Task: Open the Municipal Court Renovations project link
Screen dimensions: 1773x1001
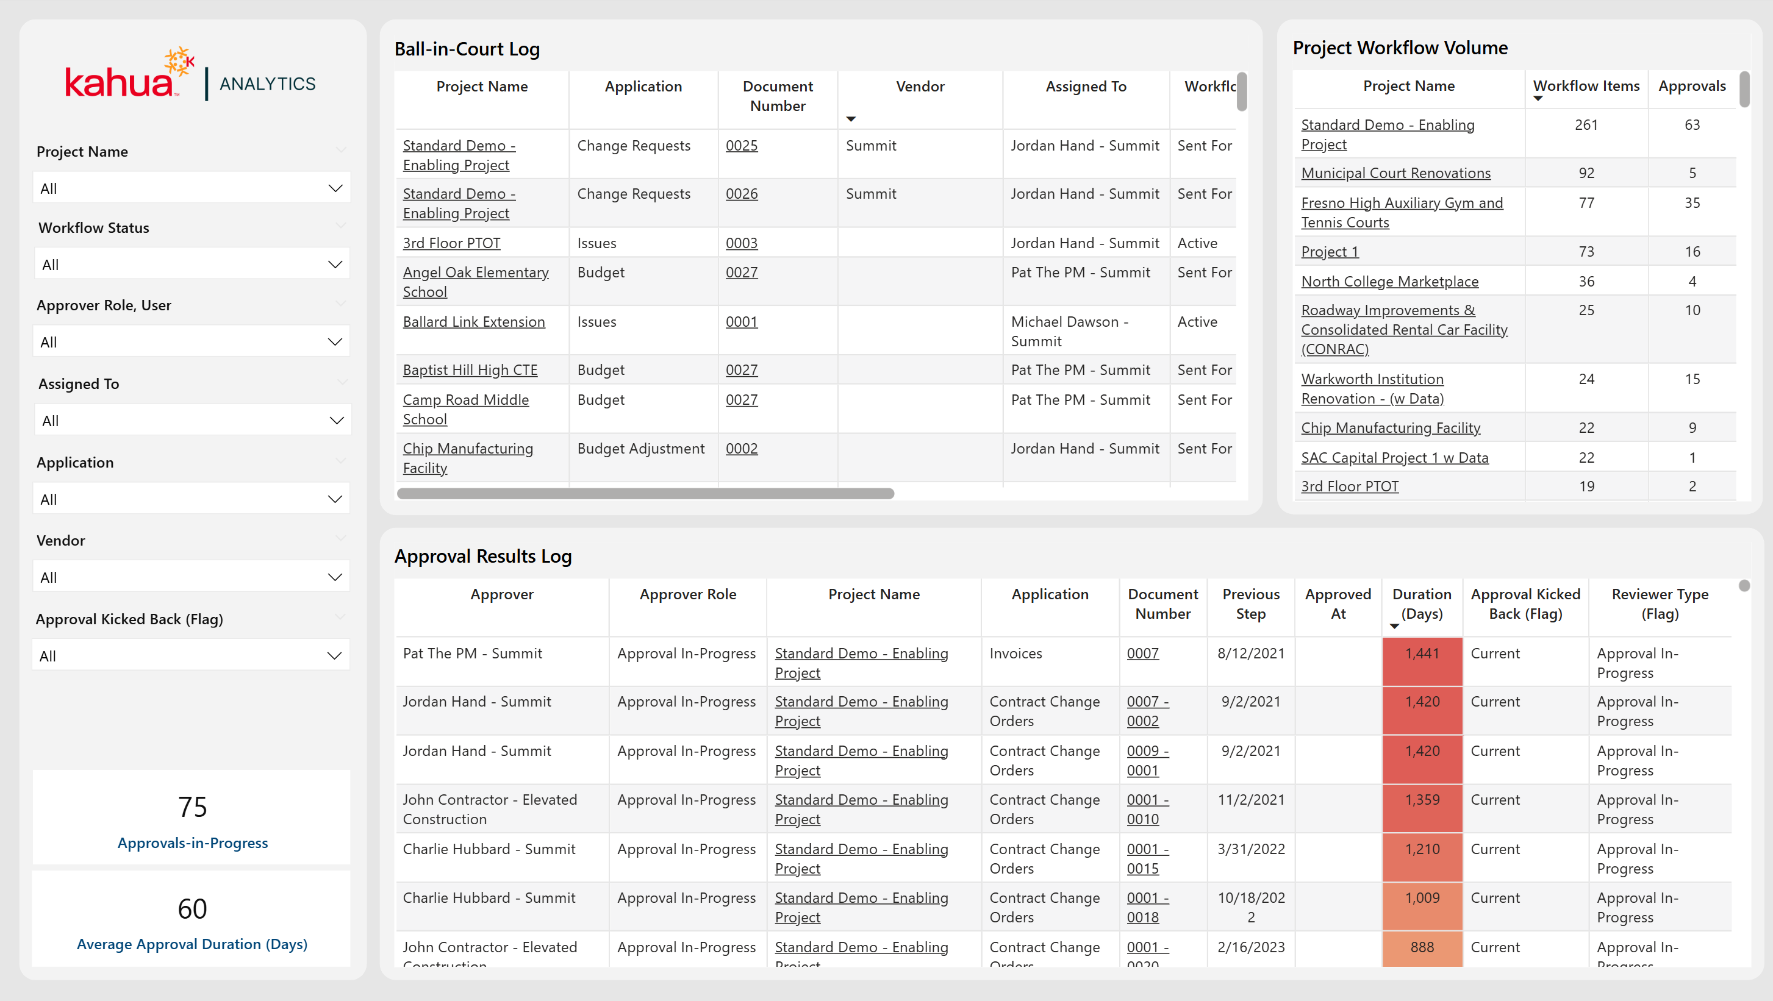Action: pos(1395,173)
